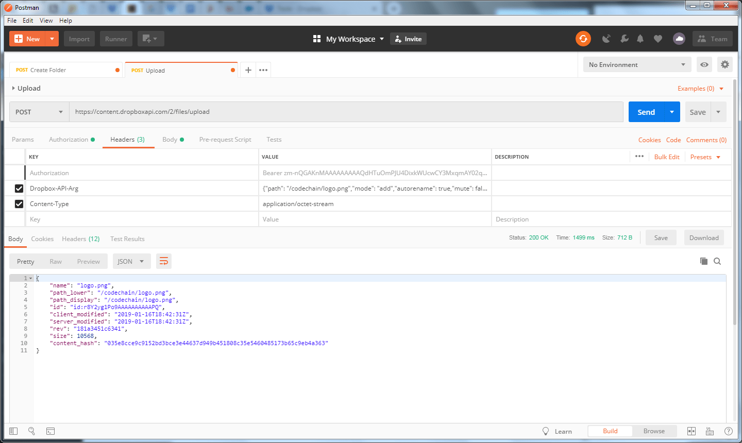Click the Import button

click(x=79, y=39)
